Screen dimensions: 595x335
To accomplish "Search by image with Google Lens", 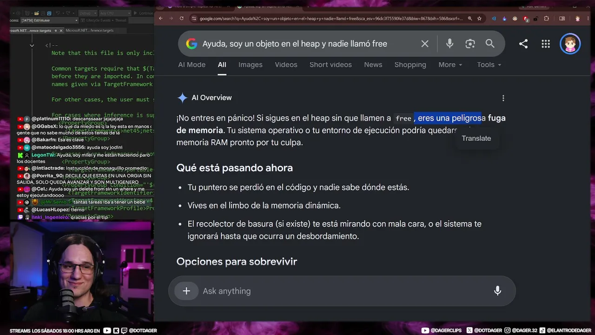I will click(470, 44).
